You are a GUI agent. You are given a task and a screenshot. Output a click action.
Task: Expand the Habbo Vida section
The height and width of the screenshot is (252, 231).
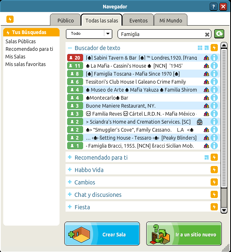tap(70, 169)
